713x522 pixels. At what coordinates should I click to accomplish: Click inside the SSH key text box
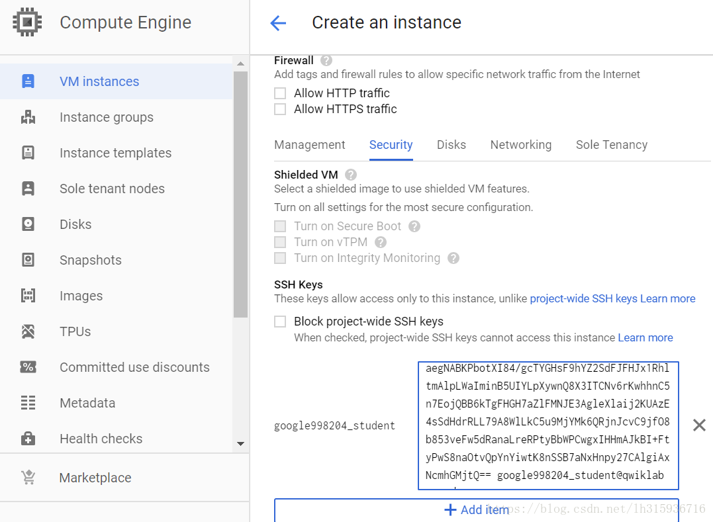(x=548, y=425)
